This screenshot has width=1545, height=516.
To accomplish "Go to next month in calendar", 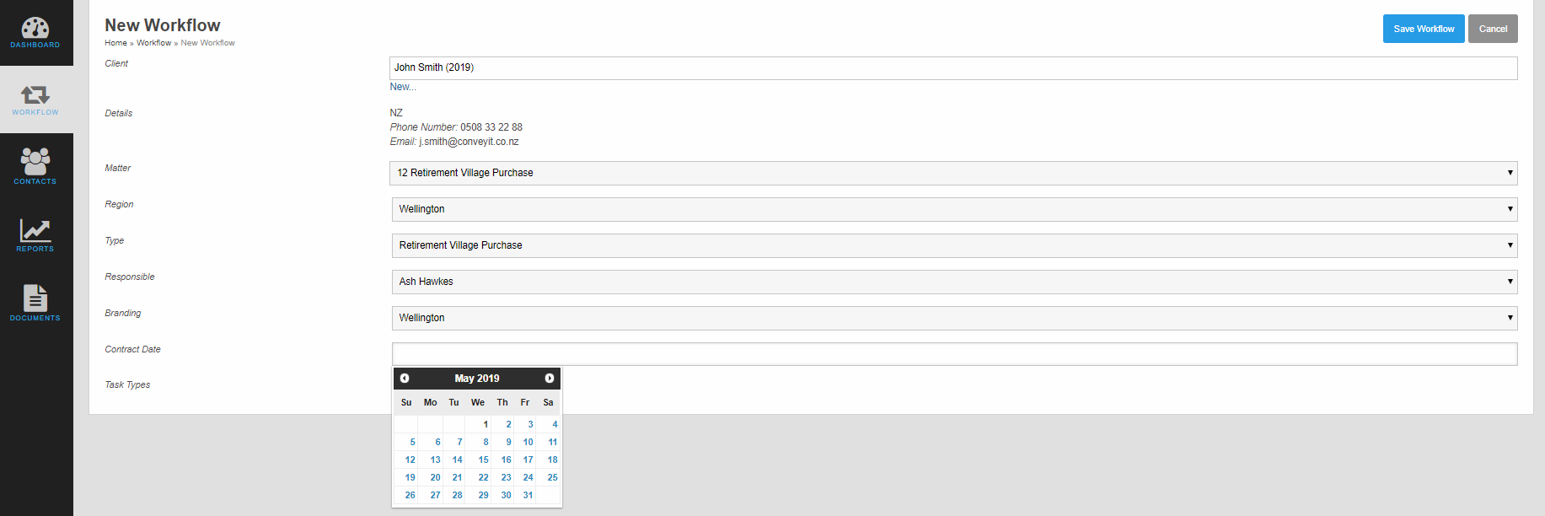I will (x=550, y=379).
